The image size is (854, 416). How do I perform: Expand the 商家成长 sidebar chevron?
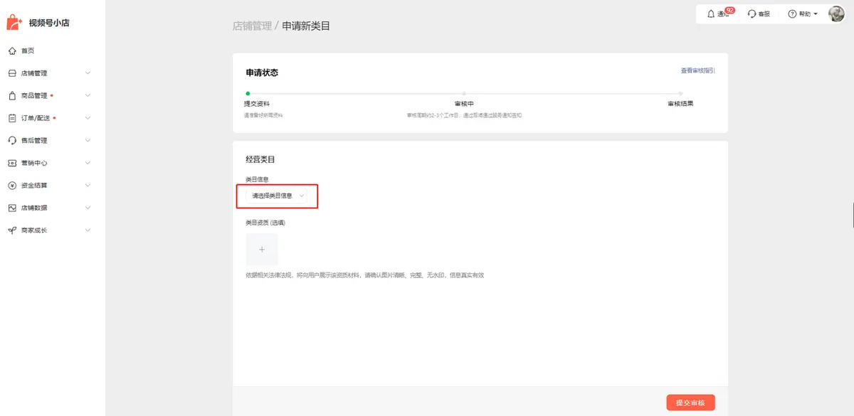pyautogui.click(x=88, y=230)
